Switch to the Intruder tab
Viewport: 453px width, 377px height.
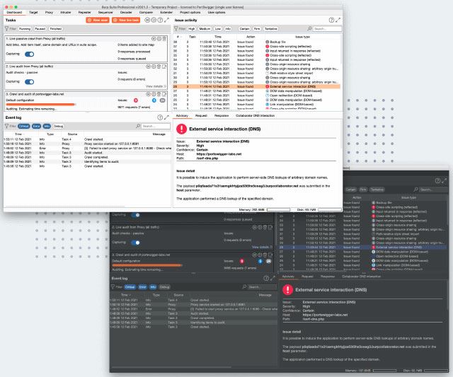pyautogui.click(x=66, y=13)
